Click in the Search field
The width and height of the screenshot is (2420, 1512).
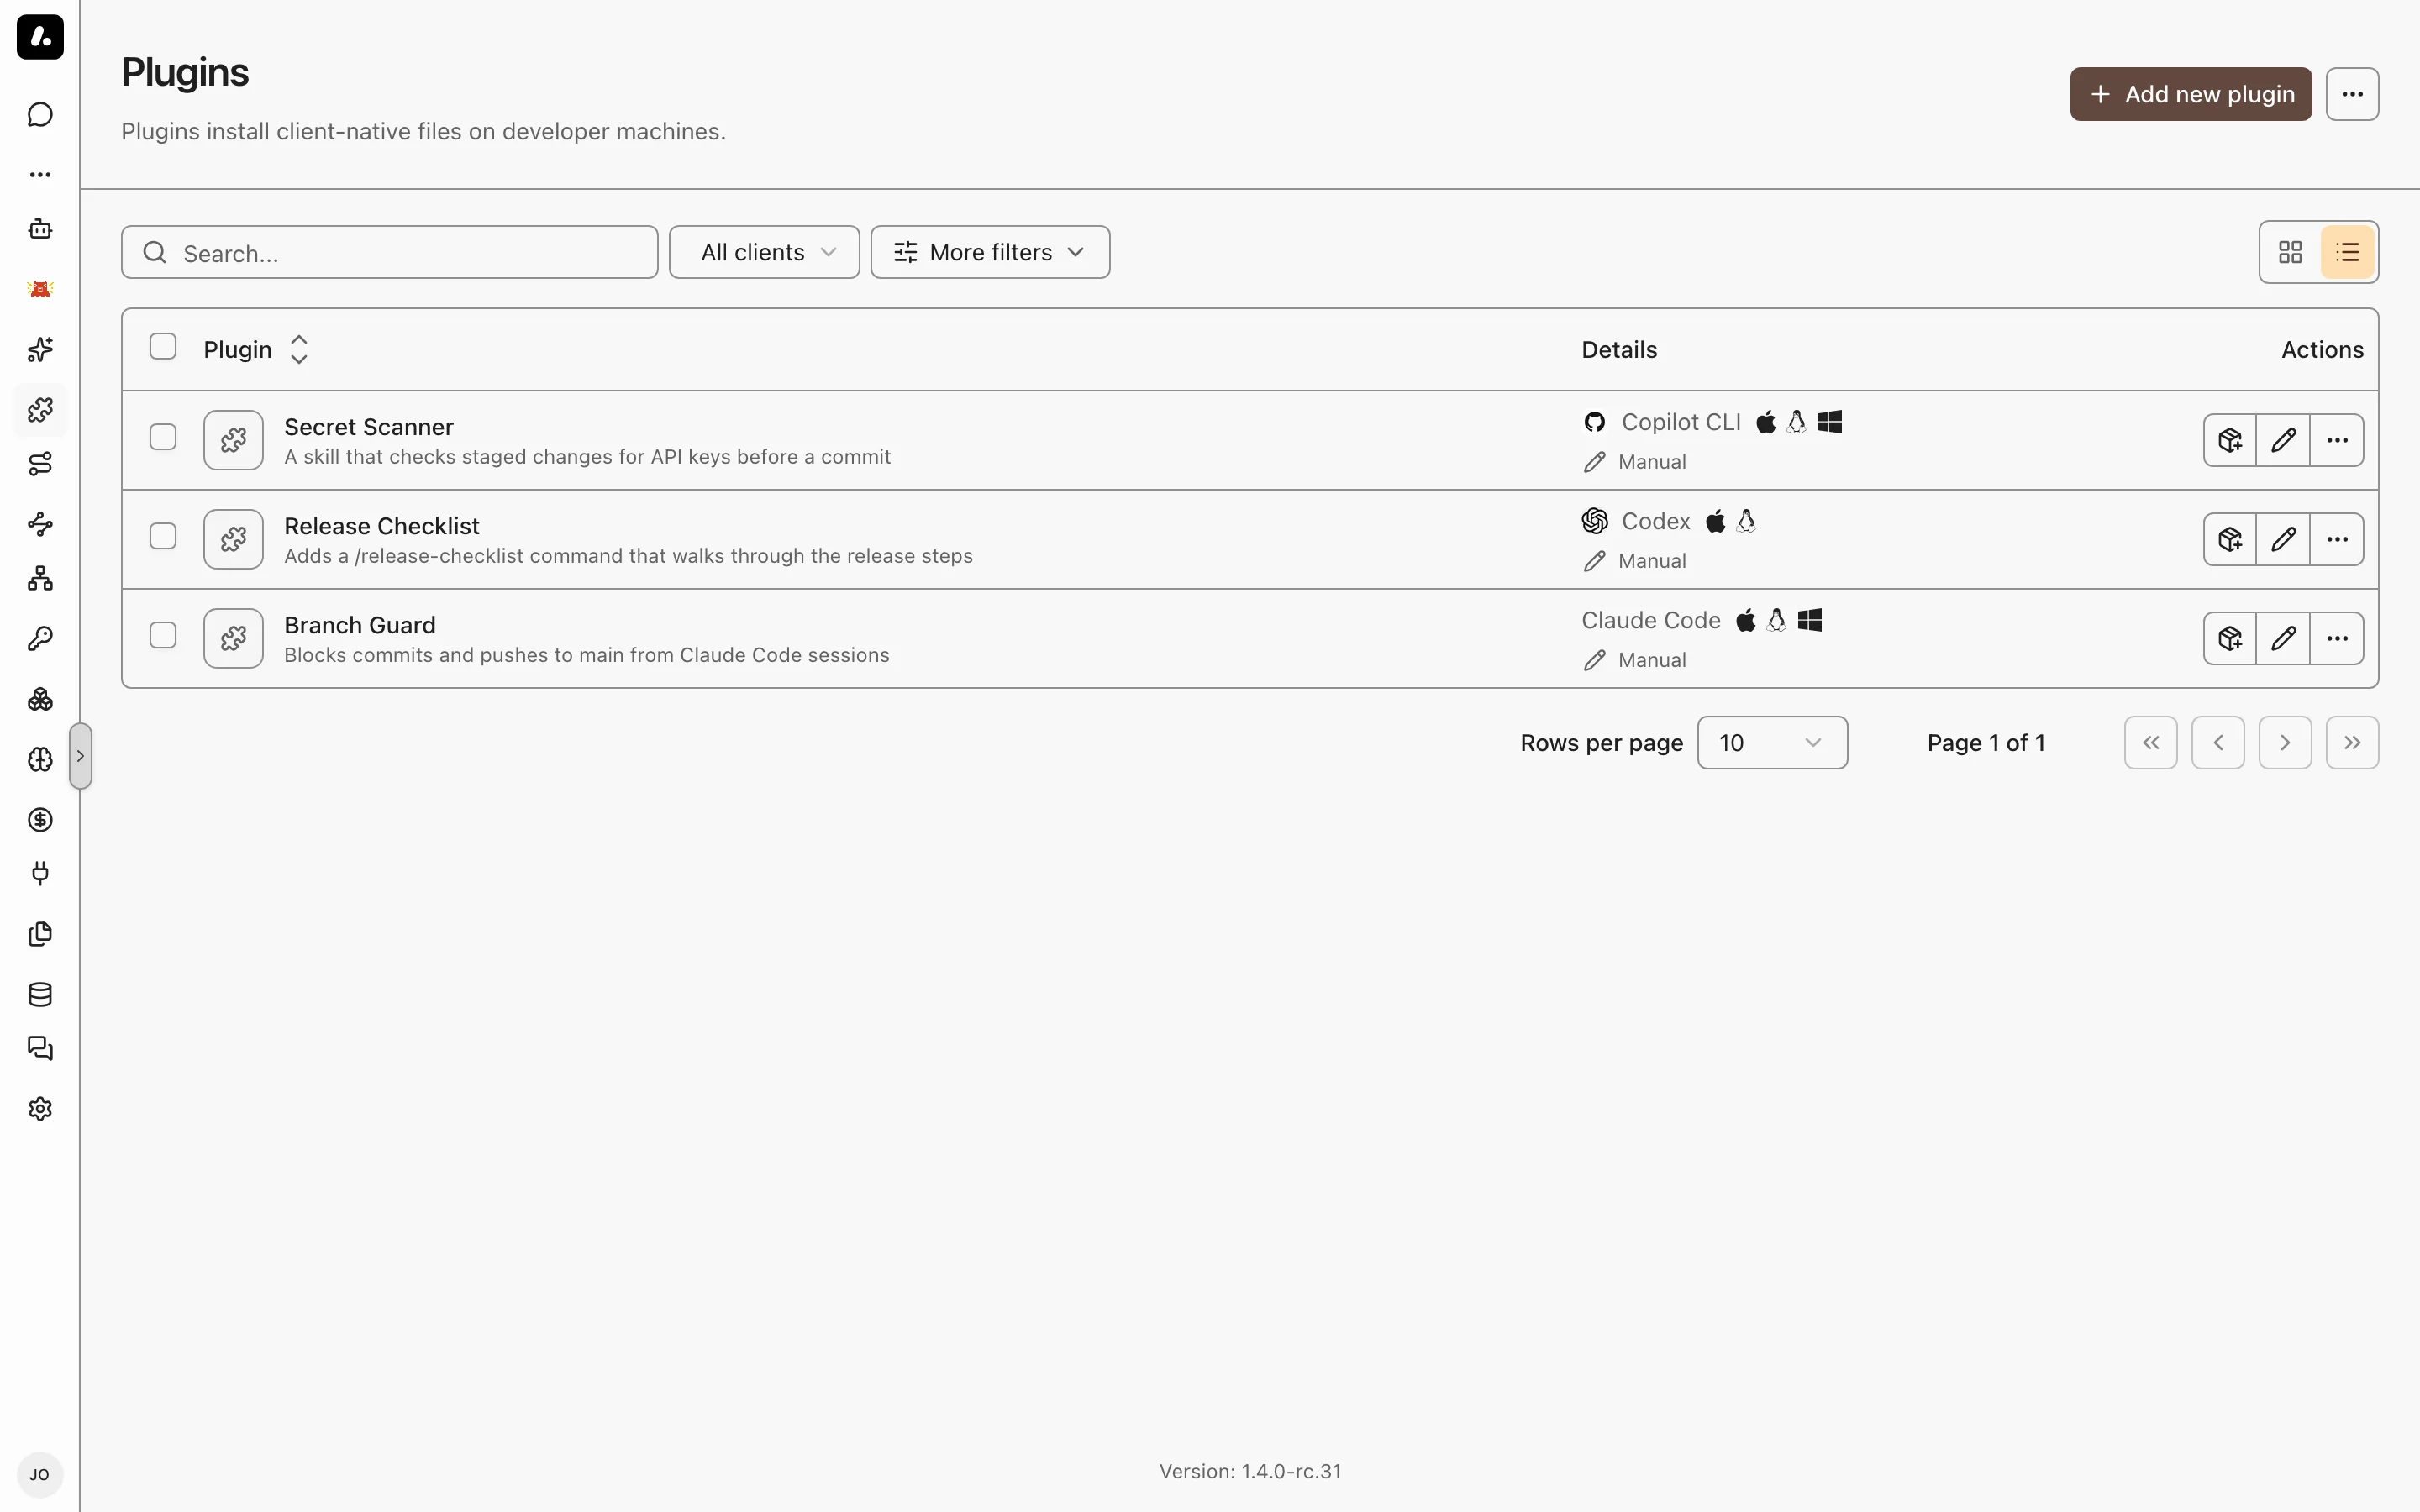click(390, 252)
